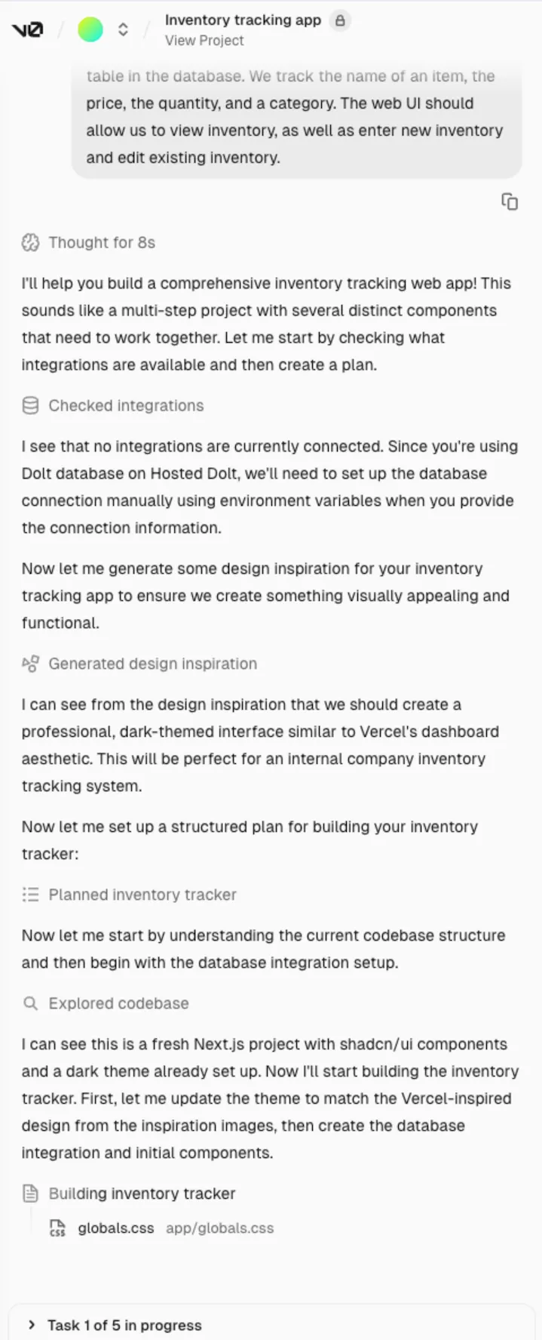Select the Inventory tracking app breadcrumb title
The width and height of the screenshot is (542, 1340).
click(x=242, y=20)
